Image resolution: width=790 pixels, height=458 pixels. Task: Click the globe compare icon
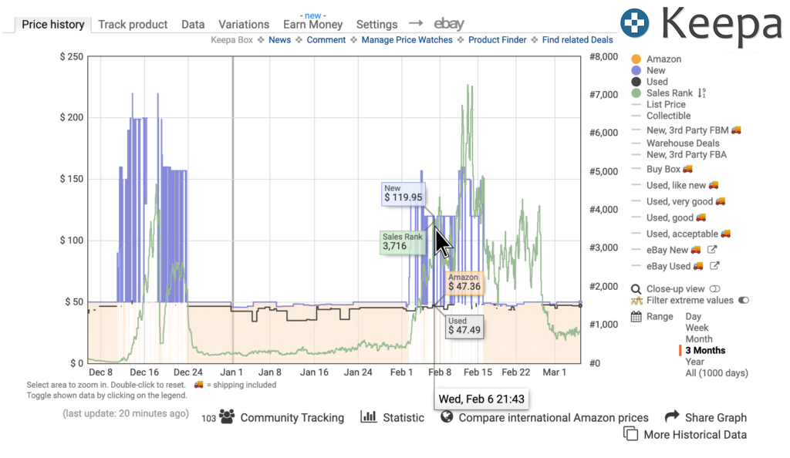[x=447, y=416]
